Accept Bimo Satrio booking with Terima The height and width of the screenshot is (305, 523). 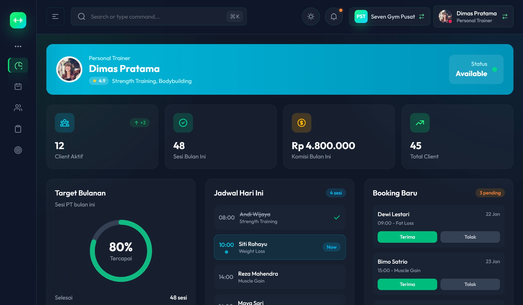pyautogui.click(x=407, y=284)
